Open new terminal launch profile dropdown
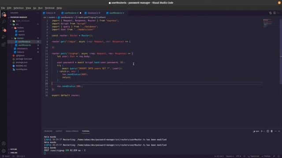The height and width of the screenshot is (158, 282). pyautogui.click(x=264, y=131)
